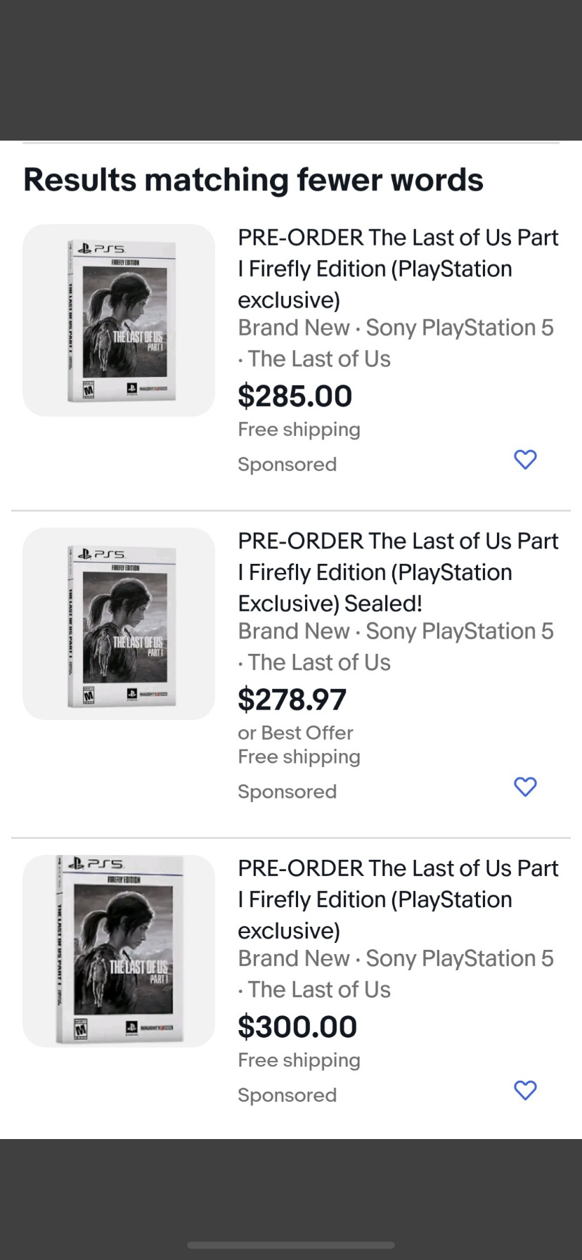
Task: Tap the home indicator bar at the bottom
Action: (291, 1245)
